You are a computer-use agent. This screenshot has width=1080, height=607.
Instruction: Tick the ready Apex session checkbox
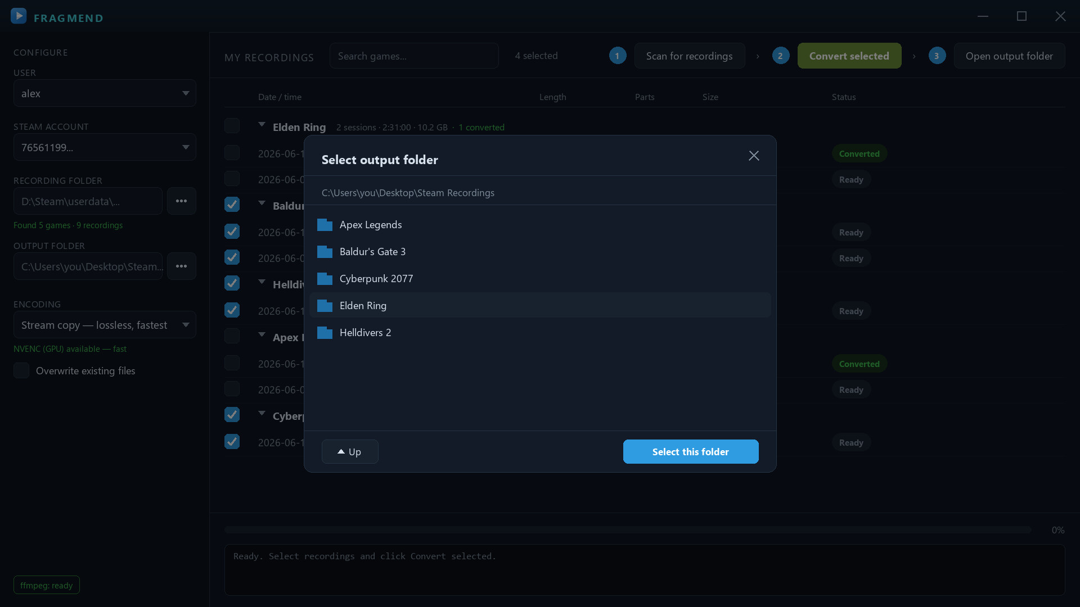click(x=232, y=389)
